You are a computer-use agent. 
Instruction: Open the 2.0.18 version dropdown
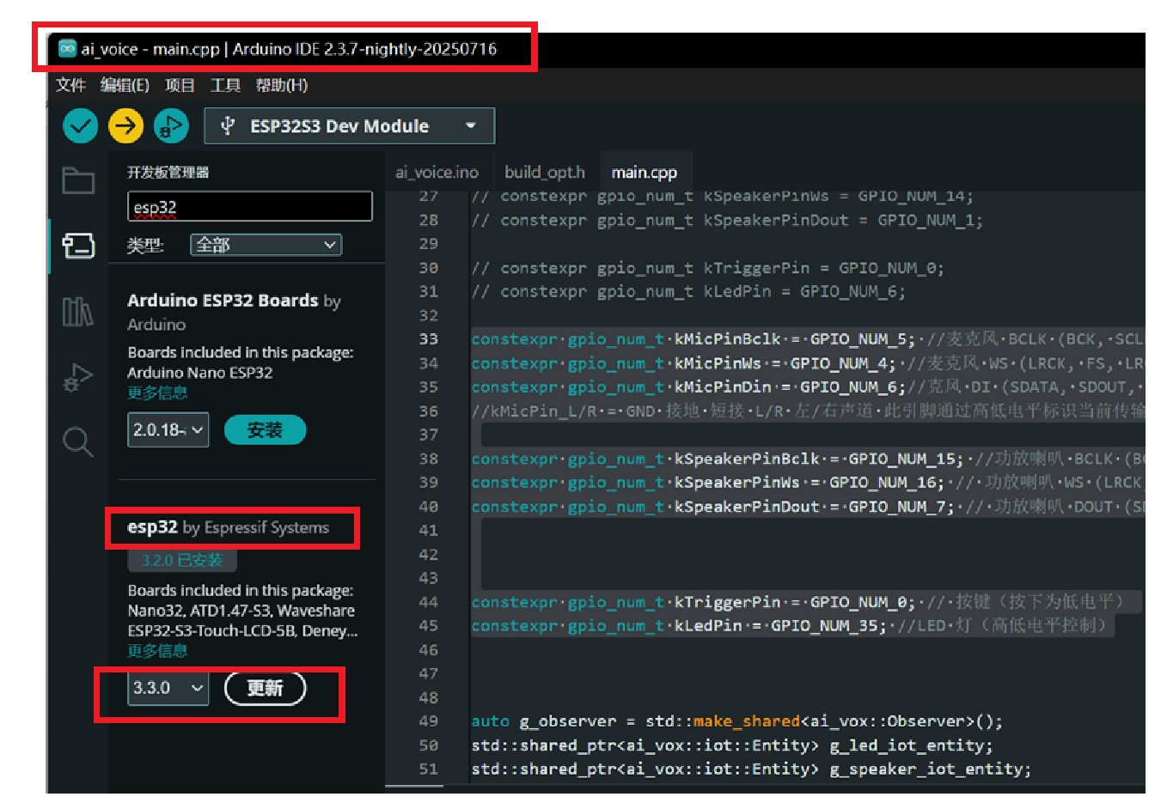[168, 429]
